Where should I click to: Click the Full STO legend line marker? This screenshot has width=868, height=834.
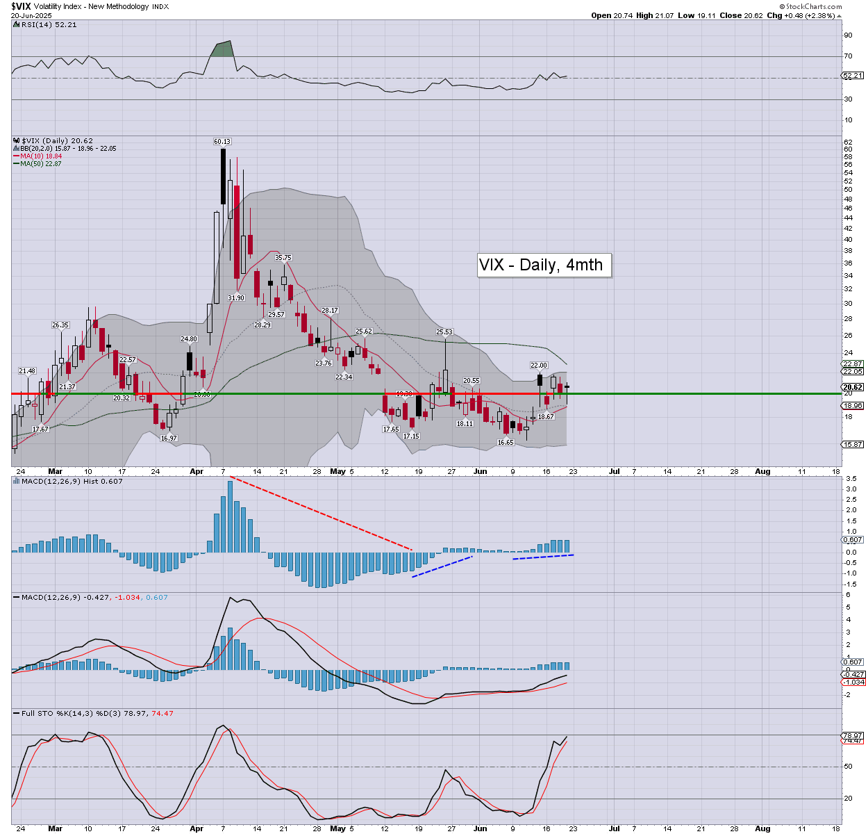(x=17, y=714)
